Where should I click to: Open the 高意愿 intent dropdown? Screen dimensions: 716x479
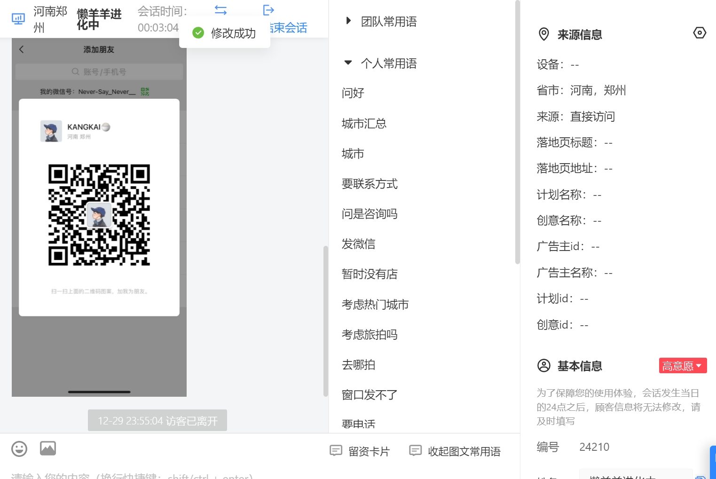pos(683,366)
